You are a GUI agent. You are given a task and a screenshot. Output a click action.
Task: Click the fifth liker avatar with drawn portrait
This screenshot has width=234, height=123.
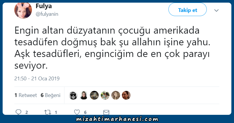116,95
